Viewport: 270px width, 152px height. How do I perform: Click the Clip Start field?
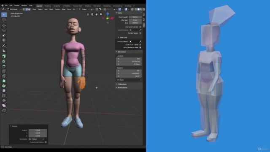[135, 20]
